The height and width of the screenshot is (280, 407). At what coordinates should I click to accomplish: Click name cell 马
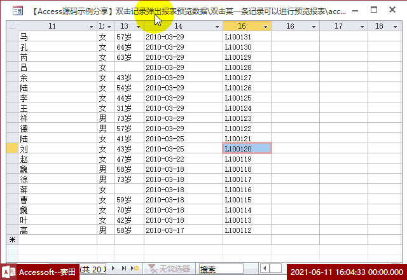pos(57,37)
